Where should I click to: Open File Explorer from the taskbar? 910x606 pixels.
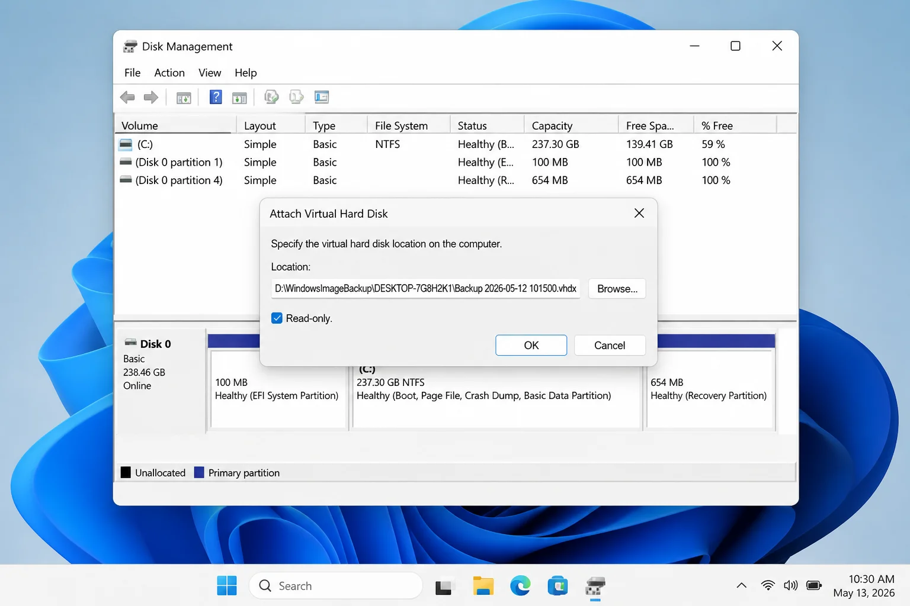pos(483,586)
